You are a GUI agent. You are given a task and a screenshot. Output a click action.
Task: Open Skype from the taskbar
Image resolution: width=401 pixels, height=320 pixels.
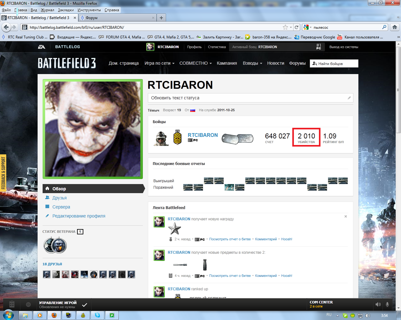(x=97, y=315)
